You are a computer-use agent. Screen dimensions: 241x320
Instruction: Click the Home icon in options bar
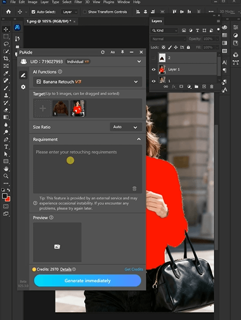tap(8, 12)
